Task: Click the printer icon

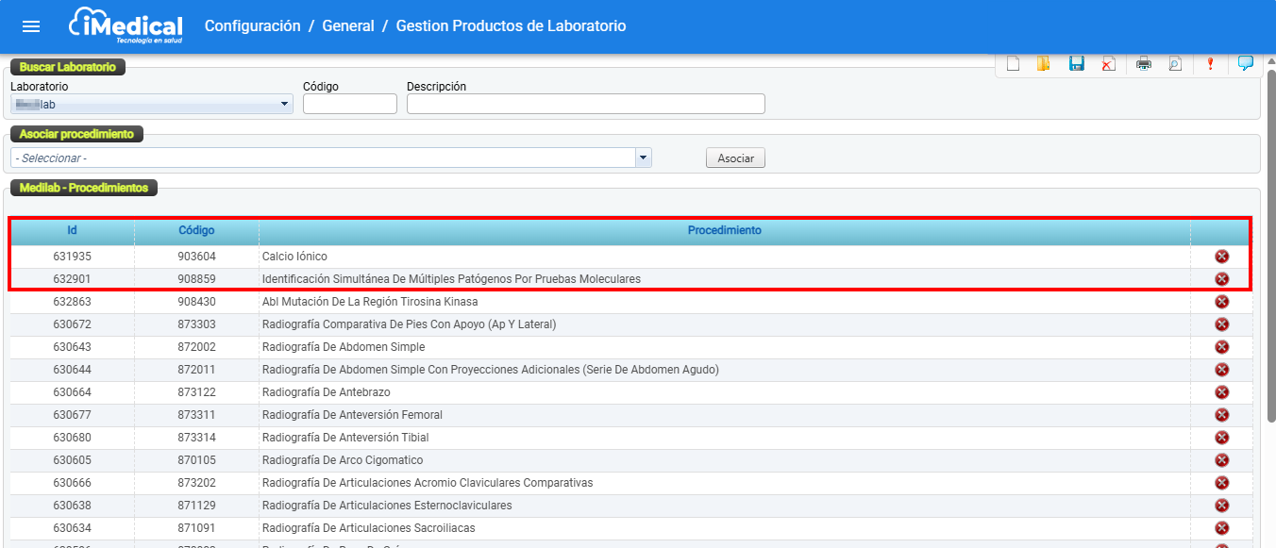Action: coord(1144,64)
